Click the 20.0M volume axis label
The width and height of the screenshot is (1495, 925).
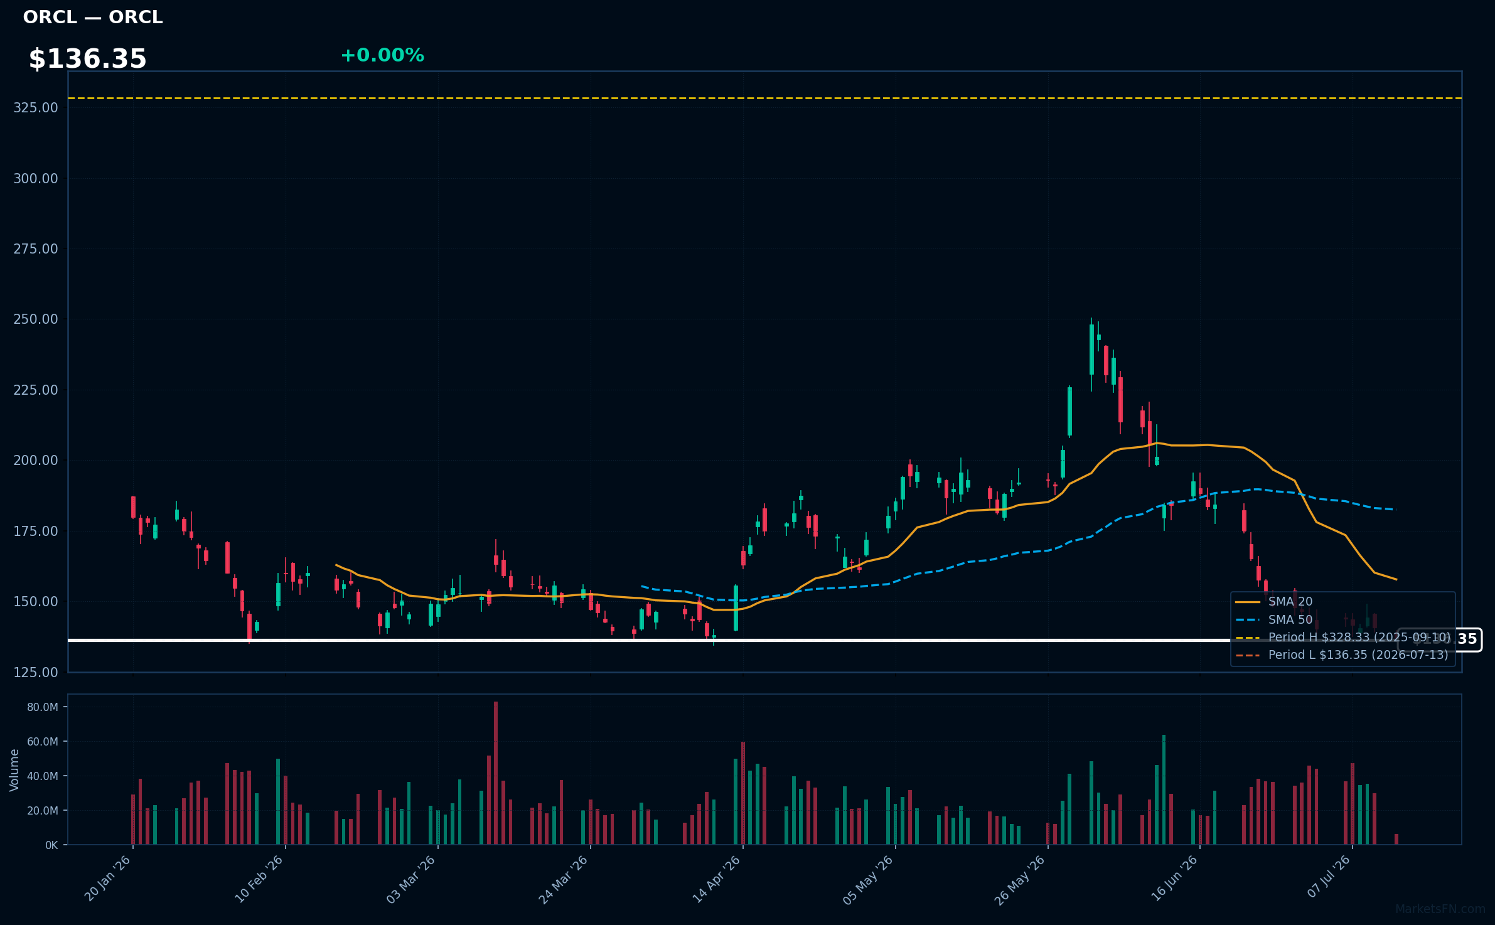click(x=43, y=811)
